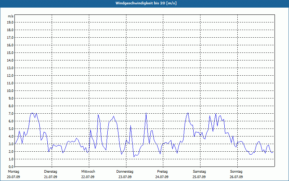The width and height of the screenshot is (289, 181).
Task: Click the '5,0' axis label
Action: point(11,129)
